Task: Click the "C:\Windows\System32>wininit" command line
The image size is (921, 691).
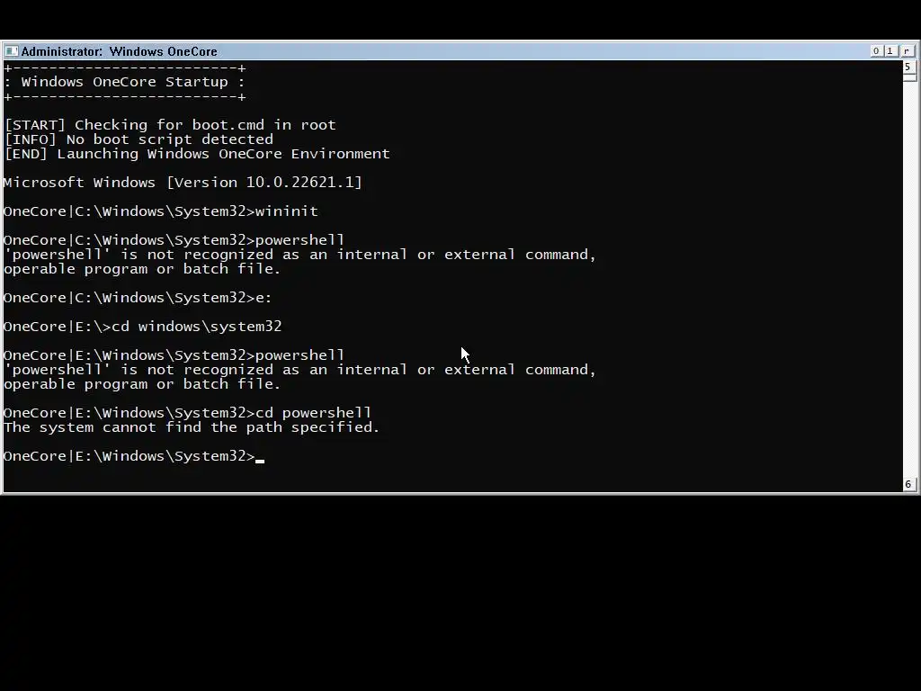Action: 161,211
